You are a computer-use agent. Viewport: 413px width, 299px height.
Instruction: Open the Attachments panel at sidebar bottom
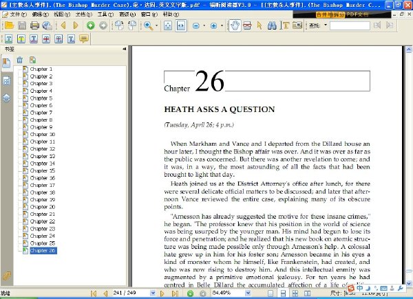(x=6, y=276)
